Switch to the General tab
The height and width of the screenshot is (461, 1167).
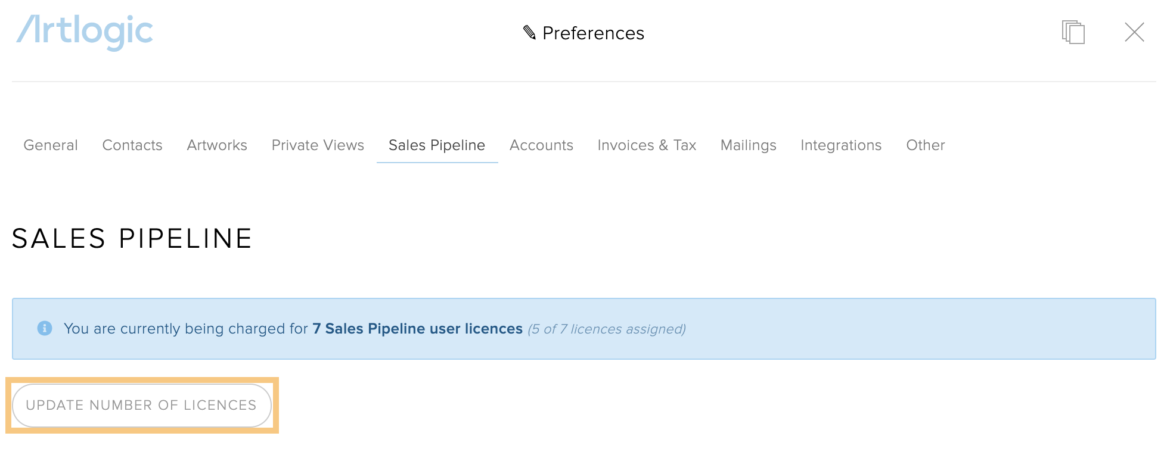51,145
